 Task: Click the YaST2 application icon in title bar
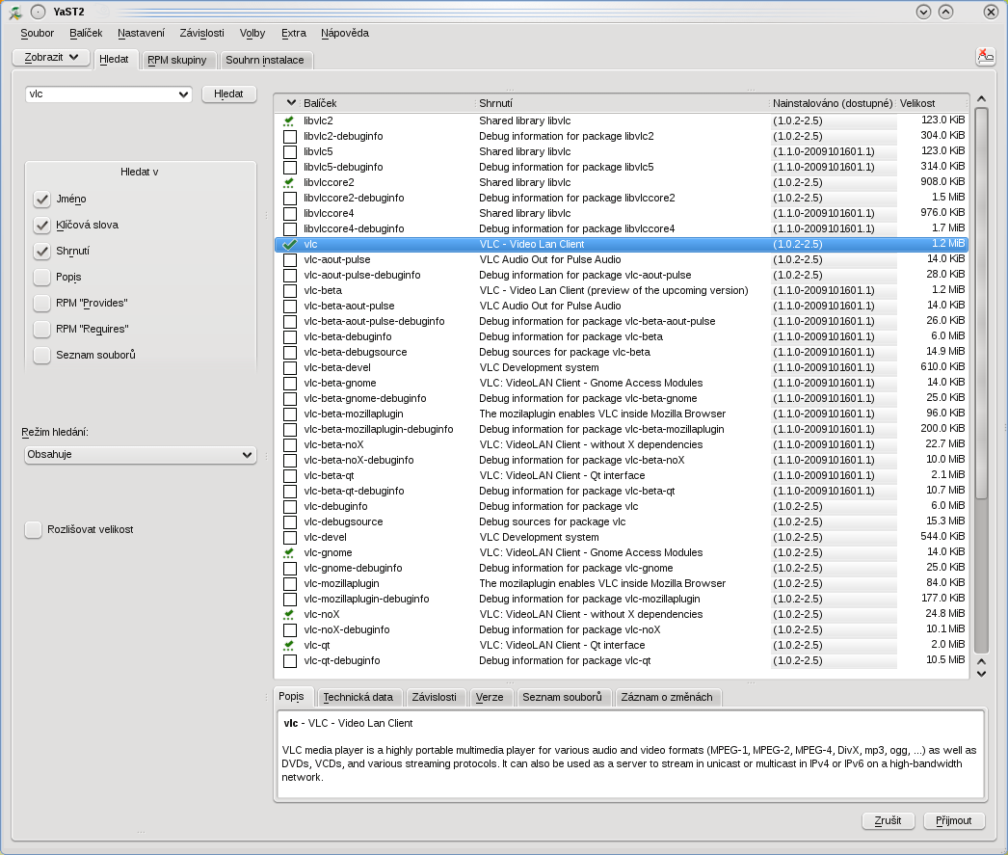point(15,13)
